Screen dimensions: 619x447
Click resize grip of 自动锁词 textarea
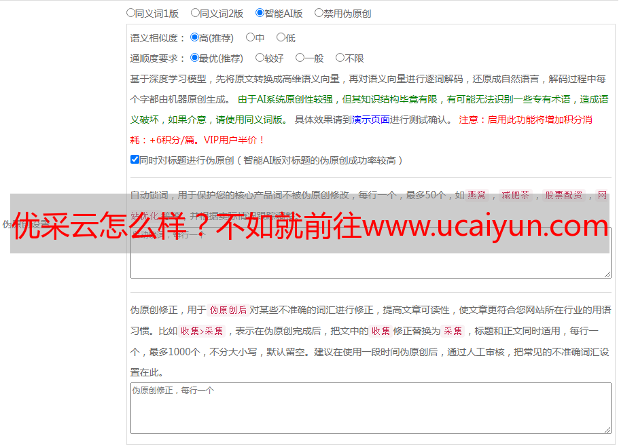point(607,274)
